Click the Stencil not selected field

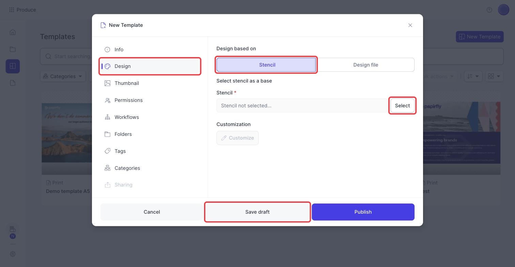302,106
